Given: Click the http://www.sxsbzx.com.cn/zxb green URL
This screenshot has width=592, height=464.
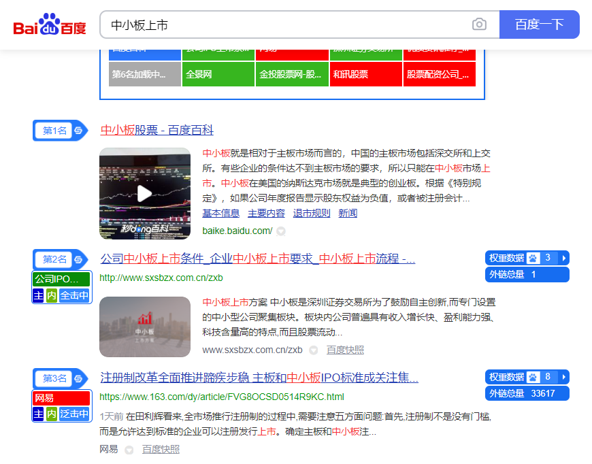Looking at the screenshot, I should click(x=161, y=278).
